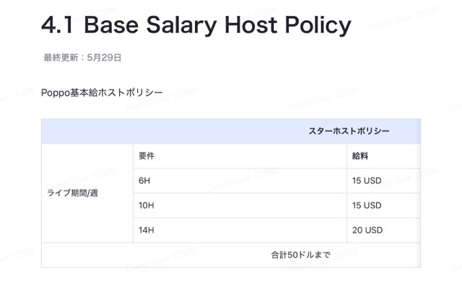The height and width of the screenshot is (291, 462).
Task: Click the word Poppo in the subtitle
Action: click(56, 93)
